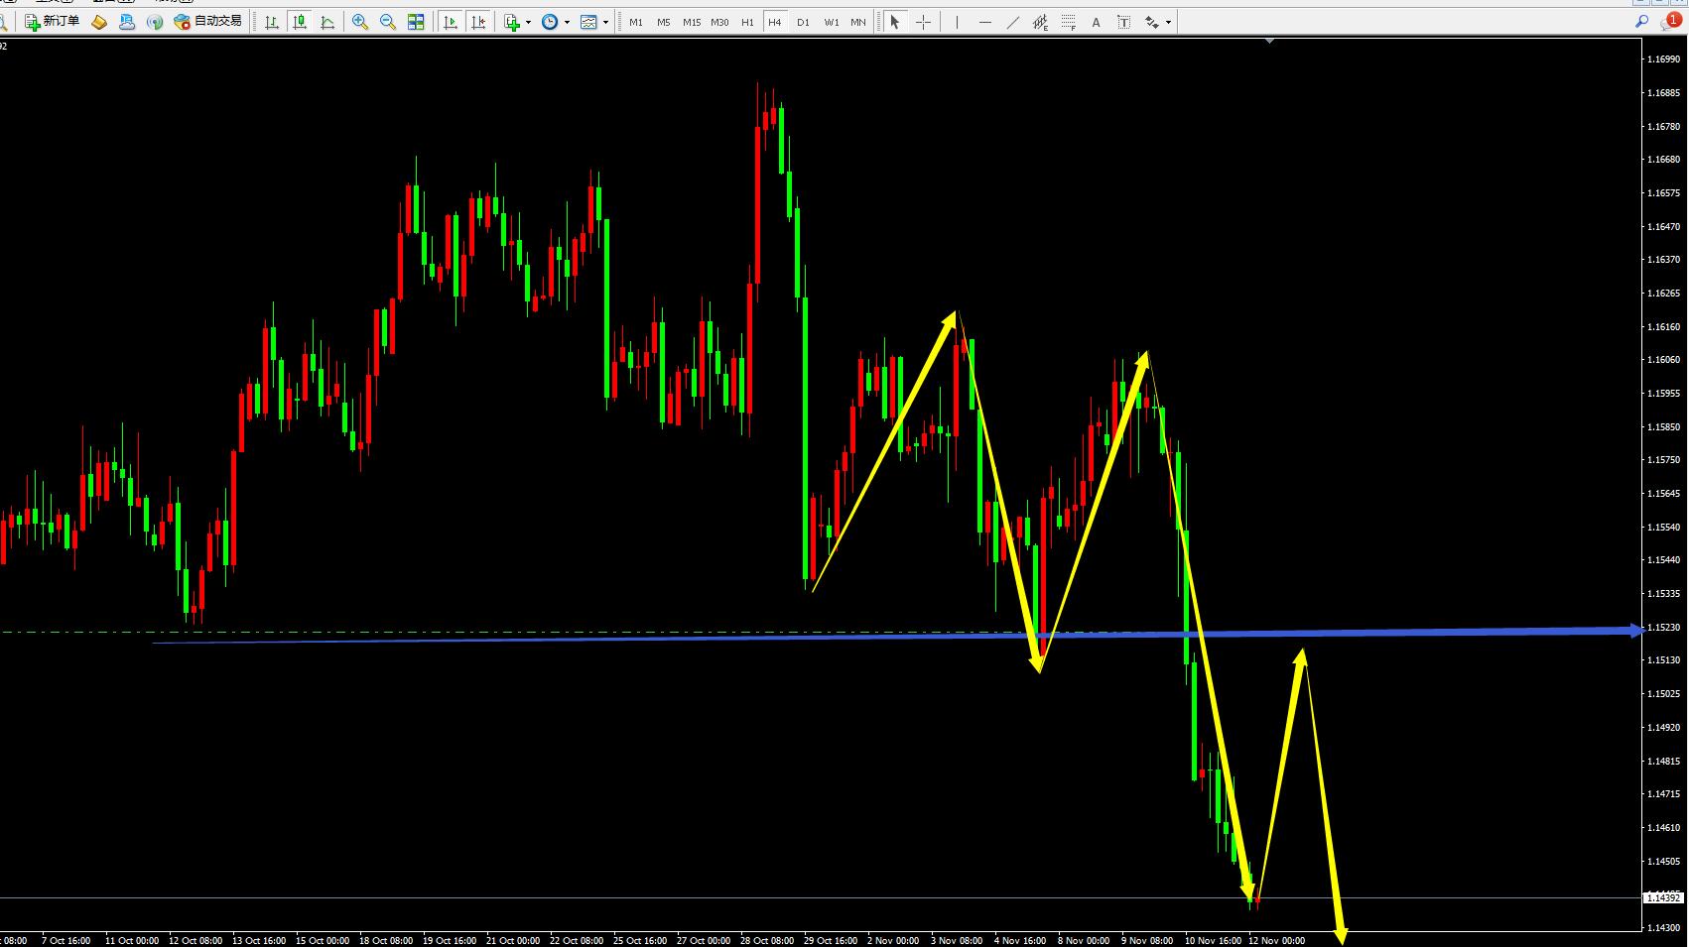This screenshot has height=947, width=1689.
Task: Toggle AutoTrading (自动交易) button
Action: click(207, 21)
